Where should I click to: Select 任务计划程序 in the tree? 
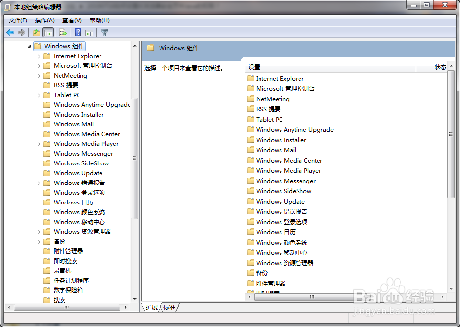point(71,280)
